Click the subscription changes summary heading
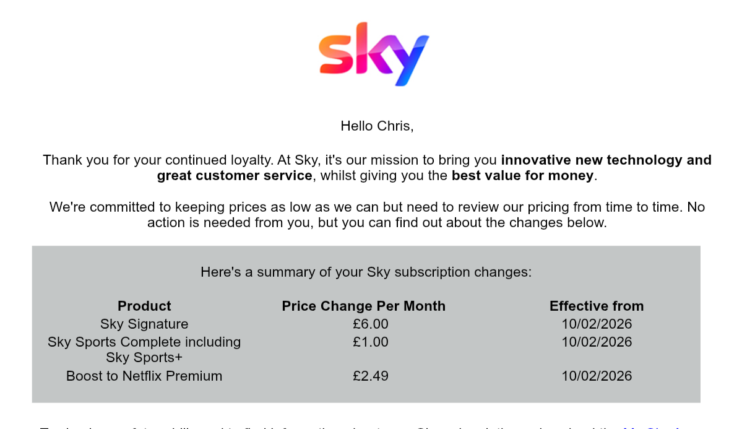The width and height of the screenshot is (755, 429). 366,272
